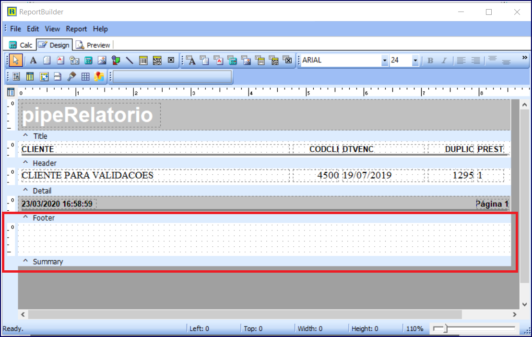The image size is (532, 337).
Task: Pick the SubReport component tool
Action: (x=30, y=77)
